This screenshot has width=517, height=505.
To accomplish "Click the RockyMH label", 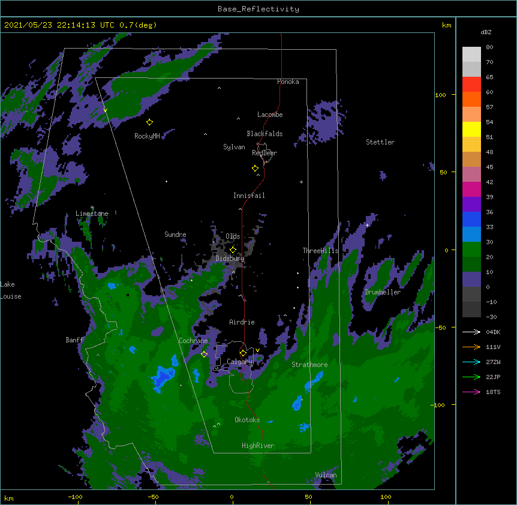I will coord(147,136).
